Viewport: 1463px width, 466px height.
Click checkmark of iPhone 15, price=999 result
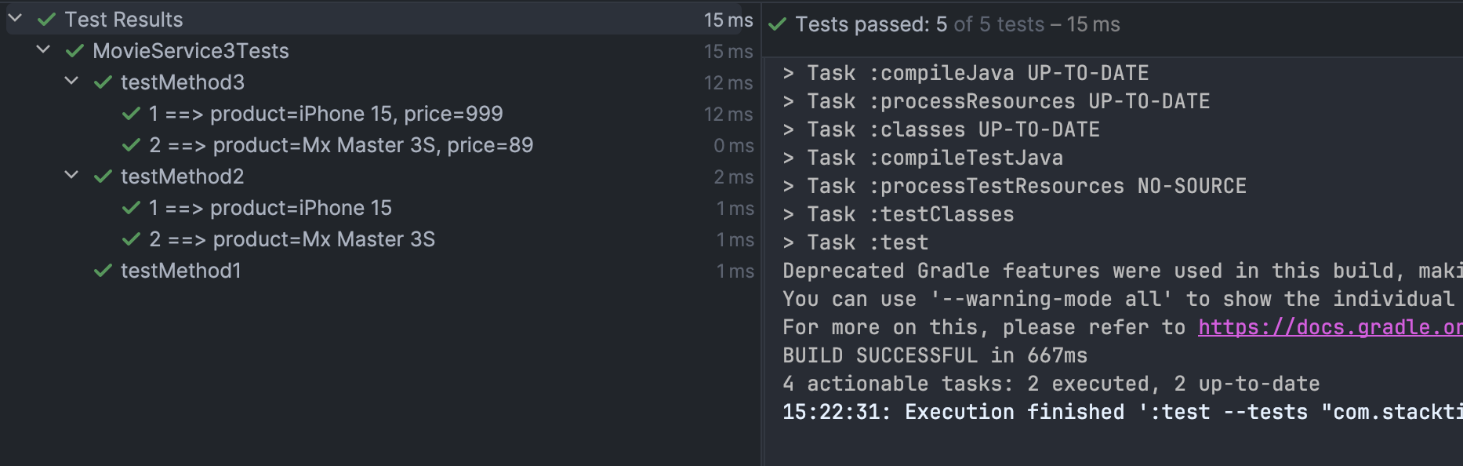click(132, 114)
